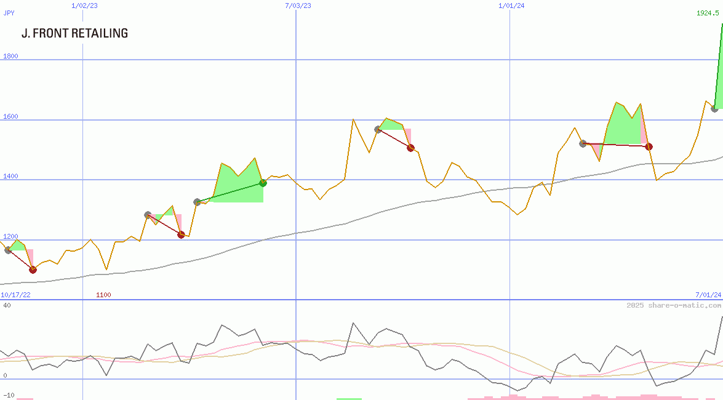
Task: Click the 1100 minimum price label
Action: click(103, 295)
